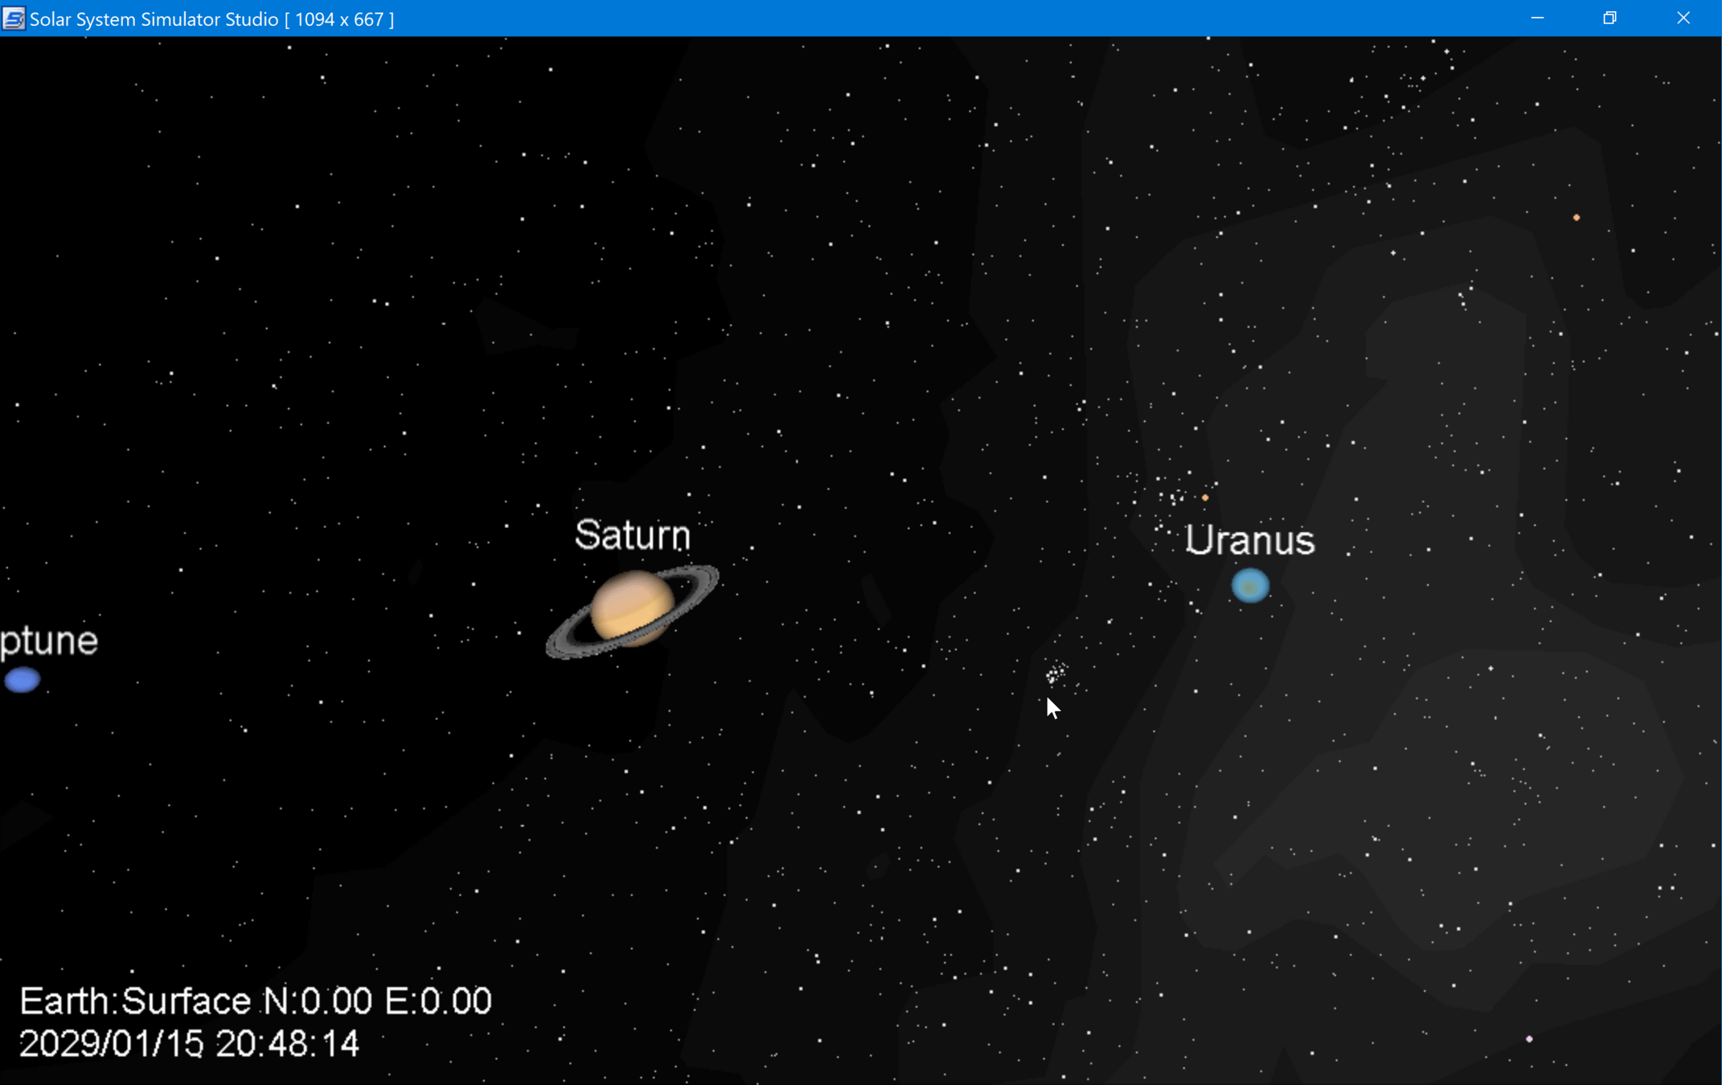The image size is (1722, 1085).
Task: Click the blue Neptune planet at left edge
Action: coord(22,680)
